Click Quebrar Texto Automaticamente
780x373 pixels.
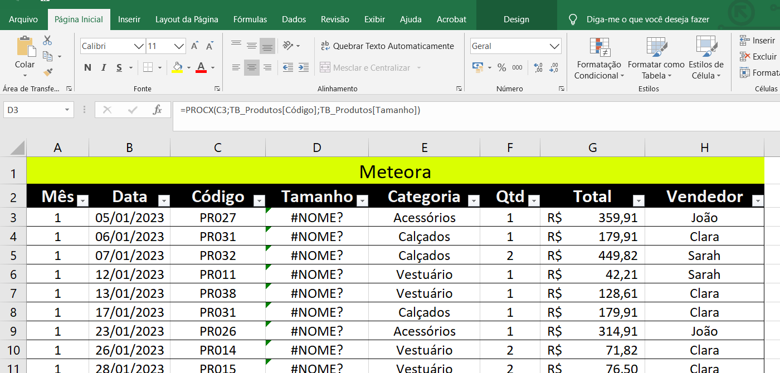tap(387, 46)
